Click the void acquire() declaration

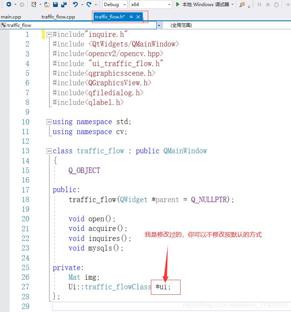98,229
